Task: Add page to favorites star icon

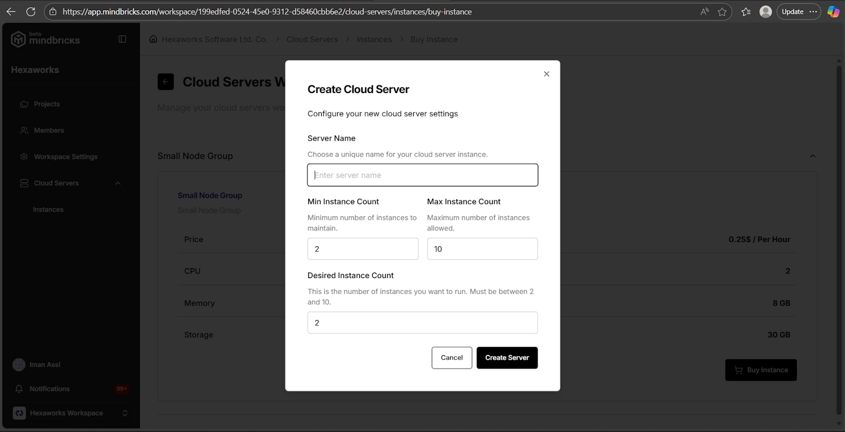Action: tap(722, 12)
